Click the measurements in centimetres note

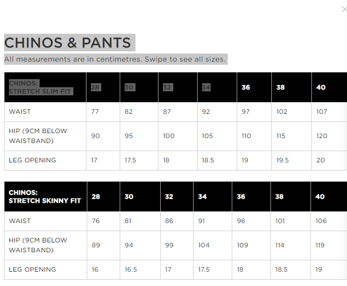pyautogui.click(x=115, y=59)
